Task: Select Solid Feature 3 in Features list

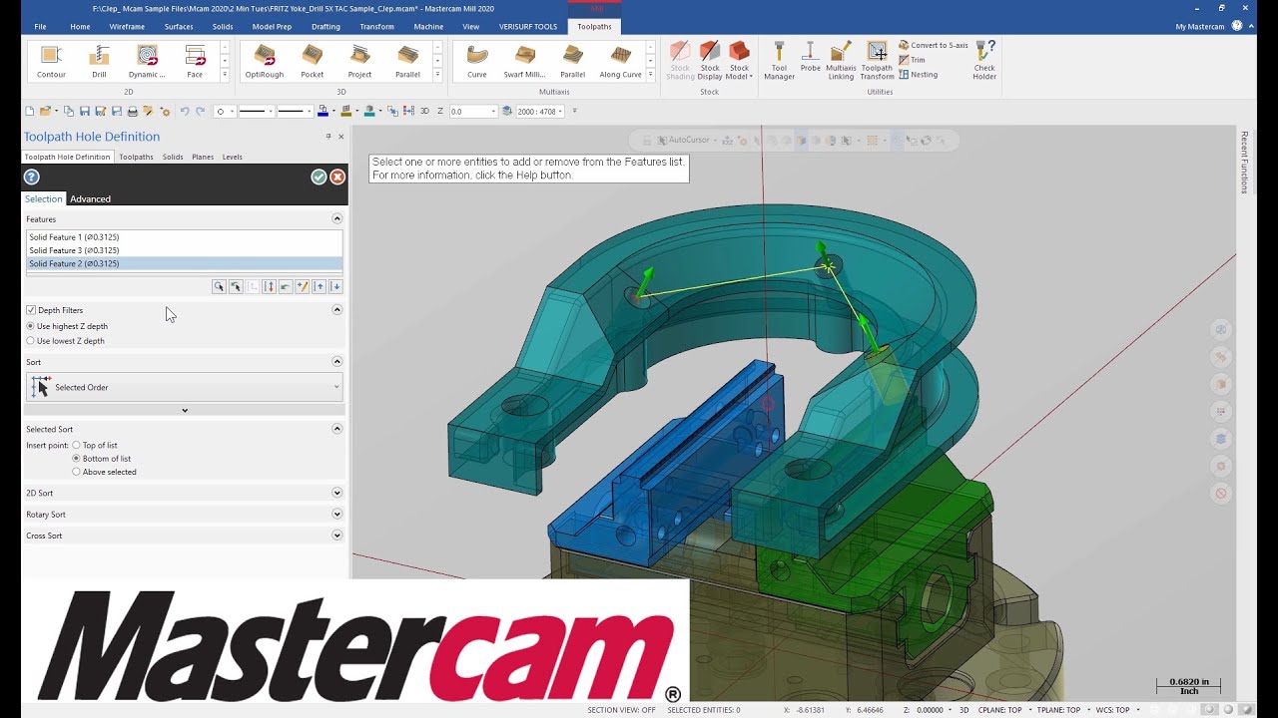Action: [x=184, y=250]
